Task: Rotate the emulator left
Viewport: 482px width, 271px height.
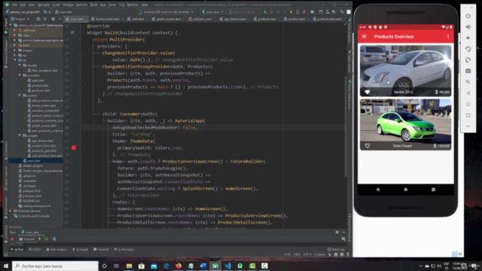Action: [x=468, y=49]
